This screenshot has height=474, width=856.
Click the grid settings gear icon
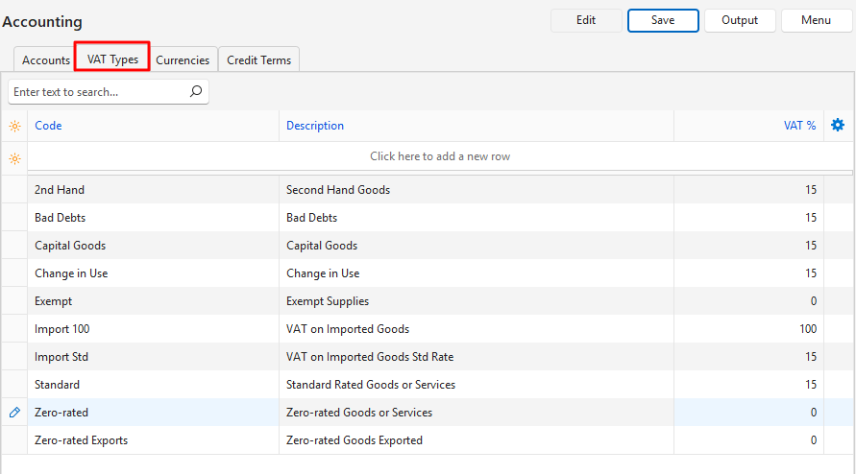pyautogui.click(x=838, y=126)
